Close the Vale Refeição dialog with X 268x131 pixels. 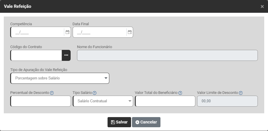coord(262,6)
